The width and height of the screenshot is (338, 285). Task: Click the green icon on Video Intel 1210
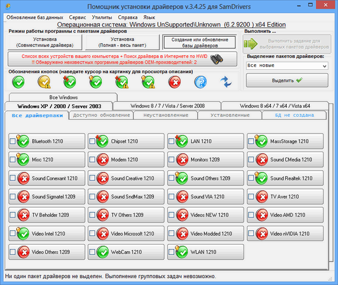pos(23,234)
